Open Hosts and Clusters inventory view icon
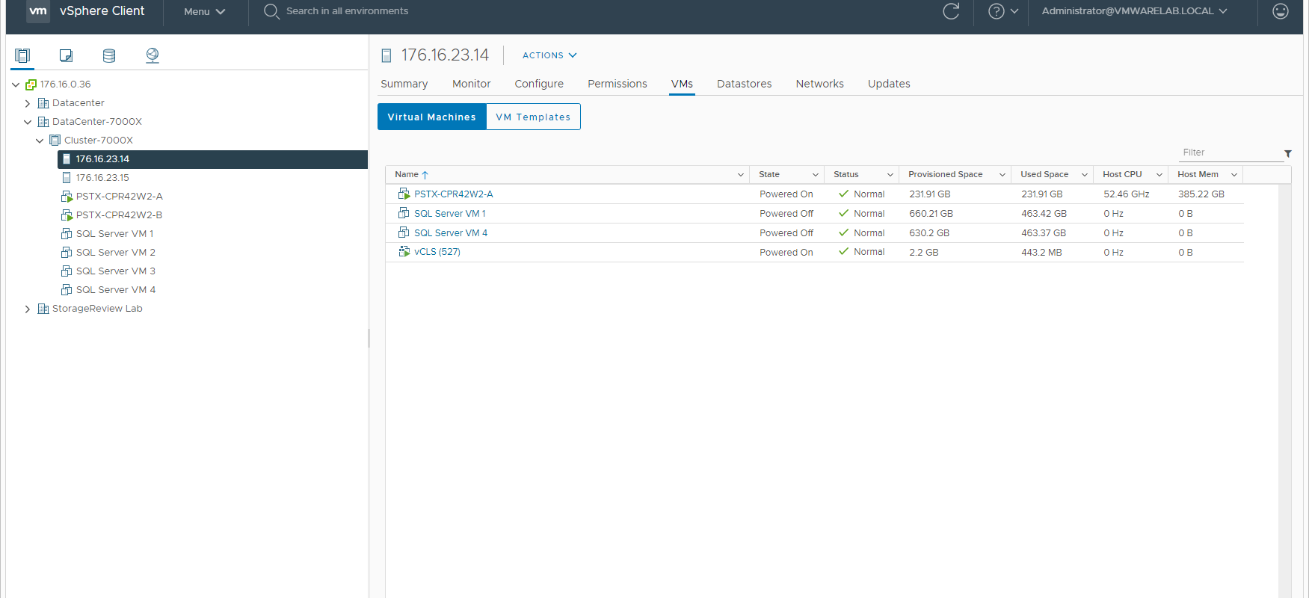The height and width of the screenshot is (598, 1309). (22, 55)
